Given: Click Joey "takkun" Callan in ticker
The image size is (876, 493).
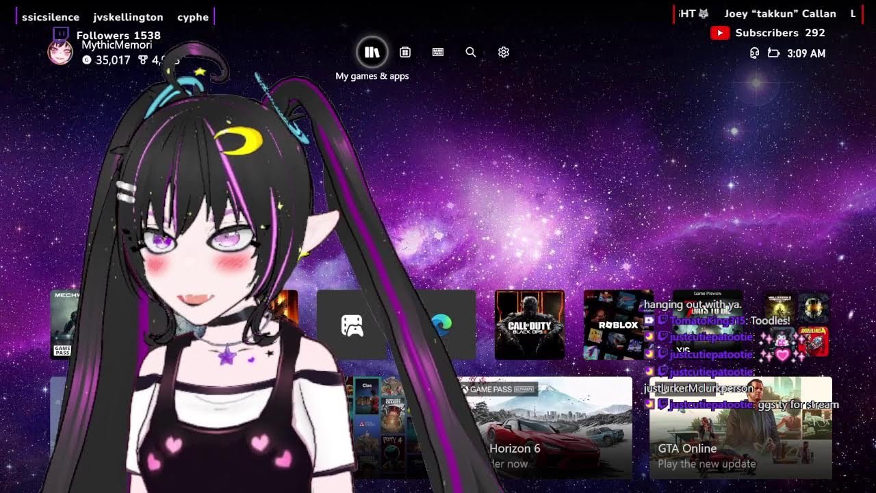Looking at the screenshot, I should [780, 14].
